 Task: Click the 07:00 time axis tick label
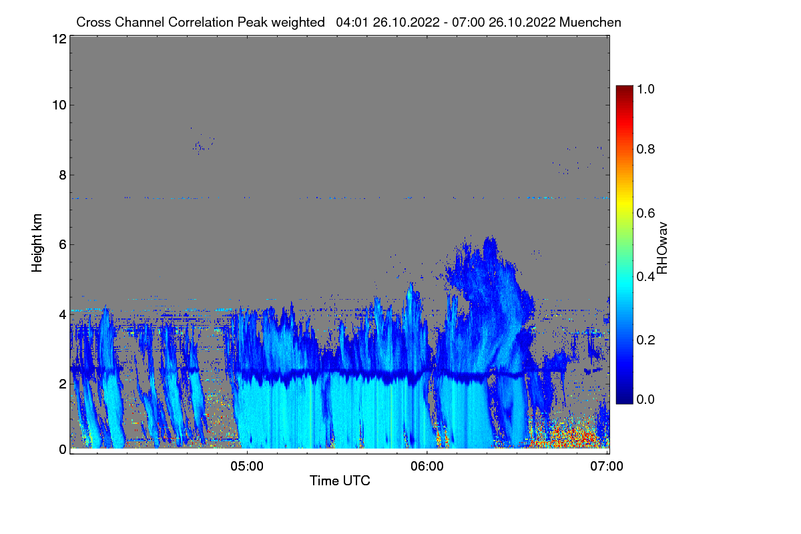click(607, 467)
